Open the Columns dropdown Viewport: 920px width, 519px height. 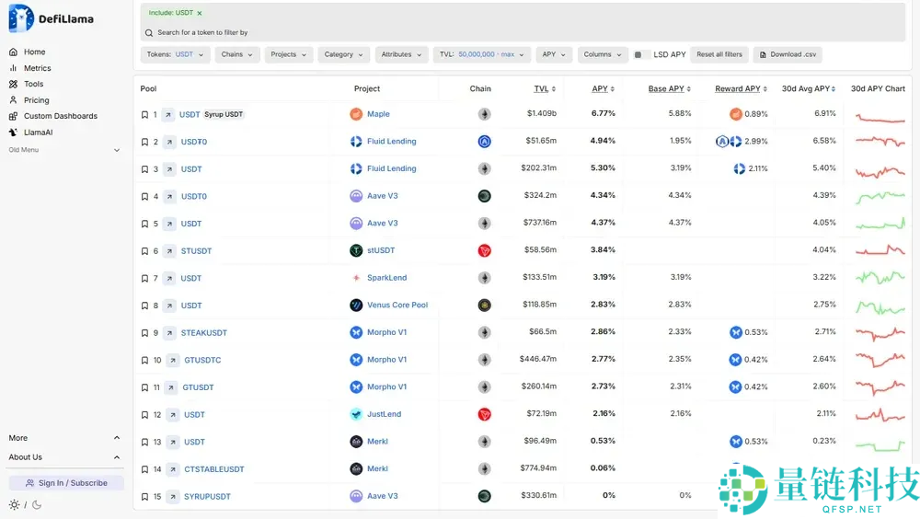(x=603, y=54)
